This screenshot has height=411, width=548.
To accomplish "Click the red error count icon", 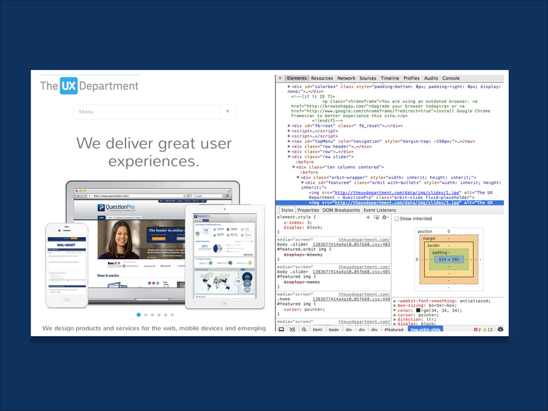I will click(477, 330).
